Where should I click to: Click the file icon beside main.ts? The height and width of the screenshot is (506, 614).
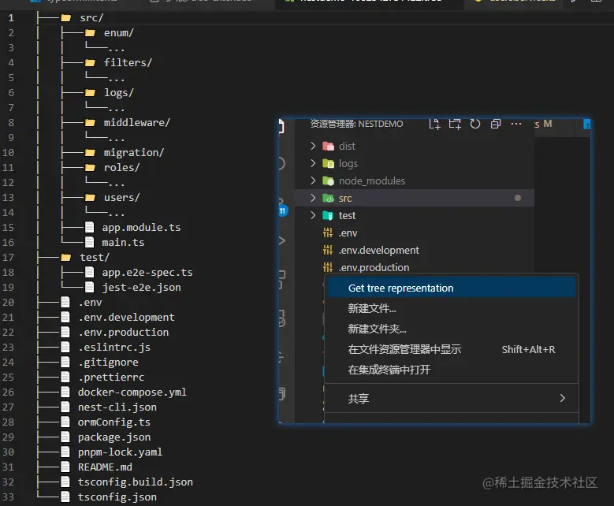[x=90, y=242]
